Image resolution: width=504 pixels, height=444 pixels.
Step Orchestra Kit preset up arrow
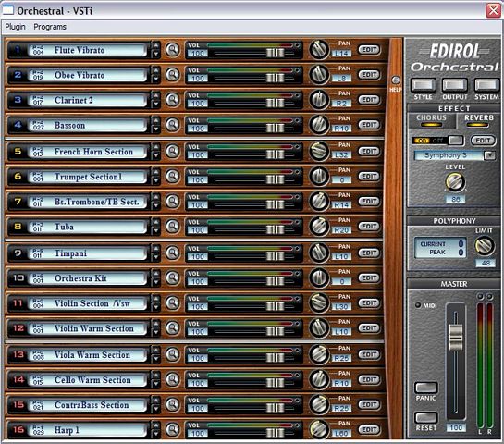pos(156,274)
